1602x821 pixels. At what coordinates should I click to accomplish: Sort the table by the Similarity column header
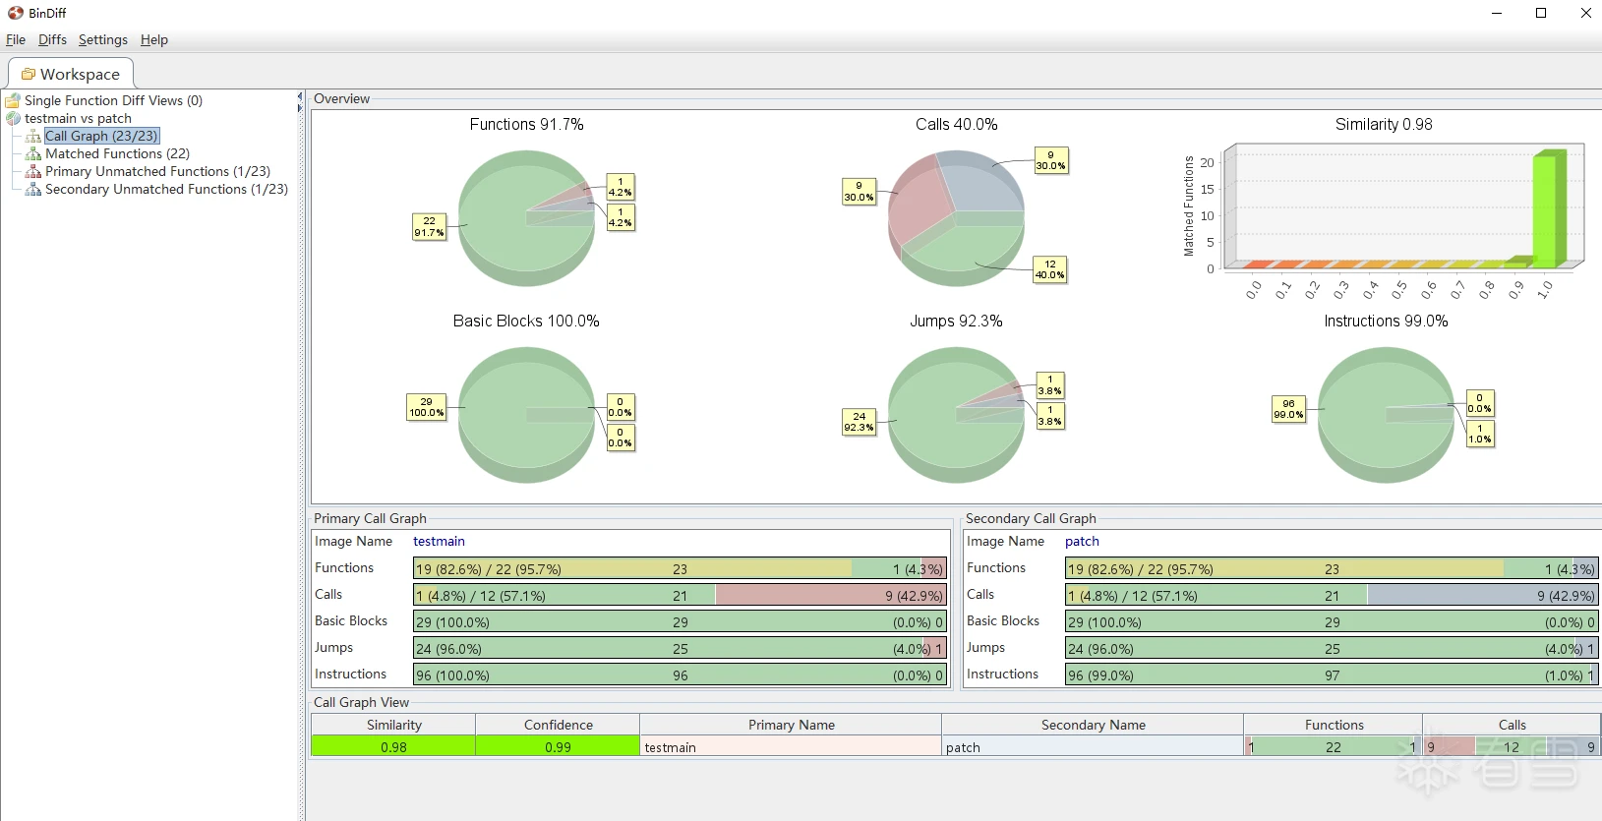pyautogui.click(x=393, y=725)
